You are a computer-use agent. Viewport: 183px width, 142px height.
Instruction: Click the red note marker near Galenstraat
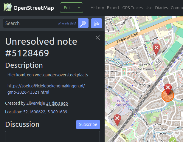point(168,88)
